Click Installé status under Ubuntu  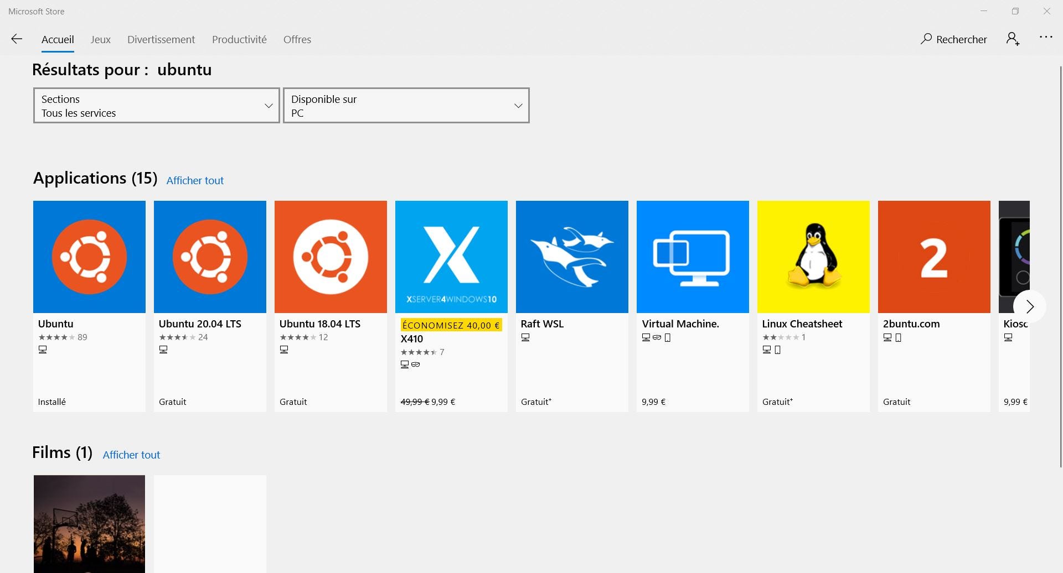coord(52,402)
